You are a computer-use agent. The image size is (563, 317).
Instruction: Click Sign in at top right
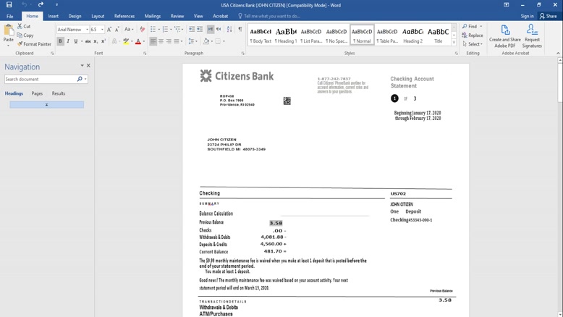click(x=527, y=16)
